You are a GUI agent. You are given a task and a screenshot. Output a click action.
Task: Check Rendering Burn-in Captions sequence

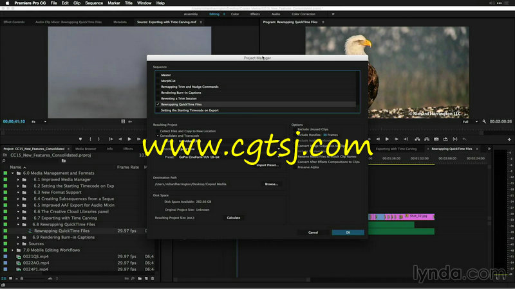point(158,92)
